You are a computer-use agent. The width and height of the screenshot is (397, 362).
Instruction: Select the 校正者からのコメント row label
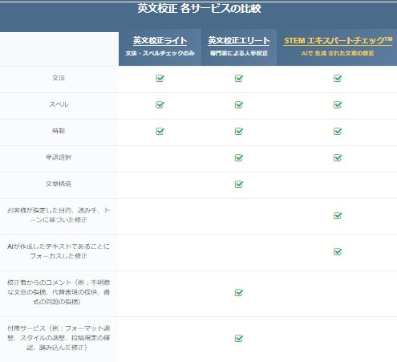[59, 292]
